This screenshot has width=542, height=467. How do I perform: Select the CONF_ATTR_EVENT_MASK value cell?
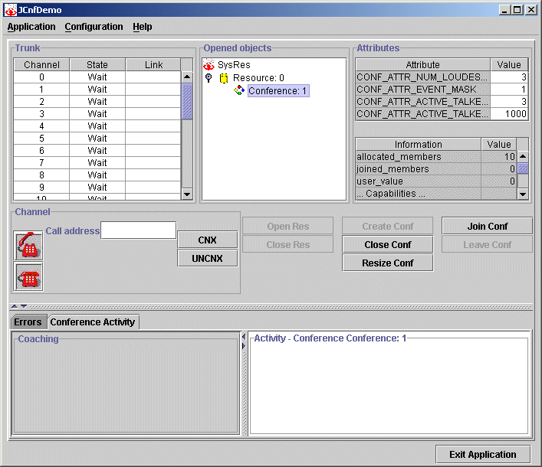(509, 90)
